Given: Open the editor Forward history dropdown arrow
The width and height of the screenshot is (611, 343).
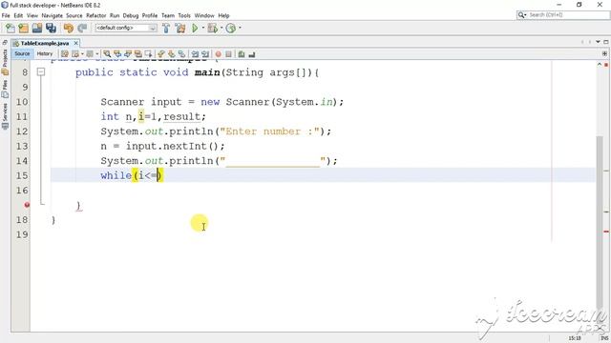Looking at the screenshot, I should point(96,54).
